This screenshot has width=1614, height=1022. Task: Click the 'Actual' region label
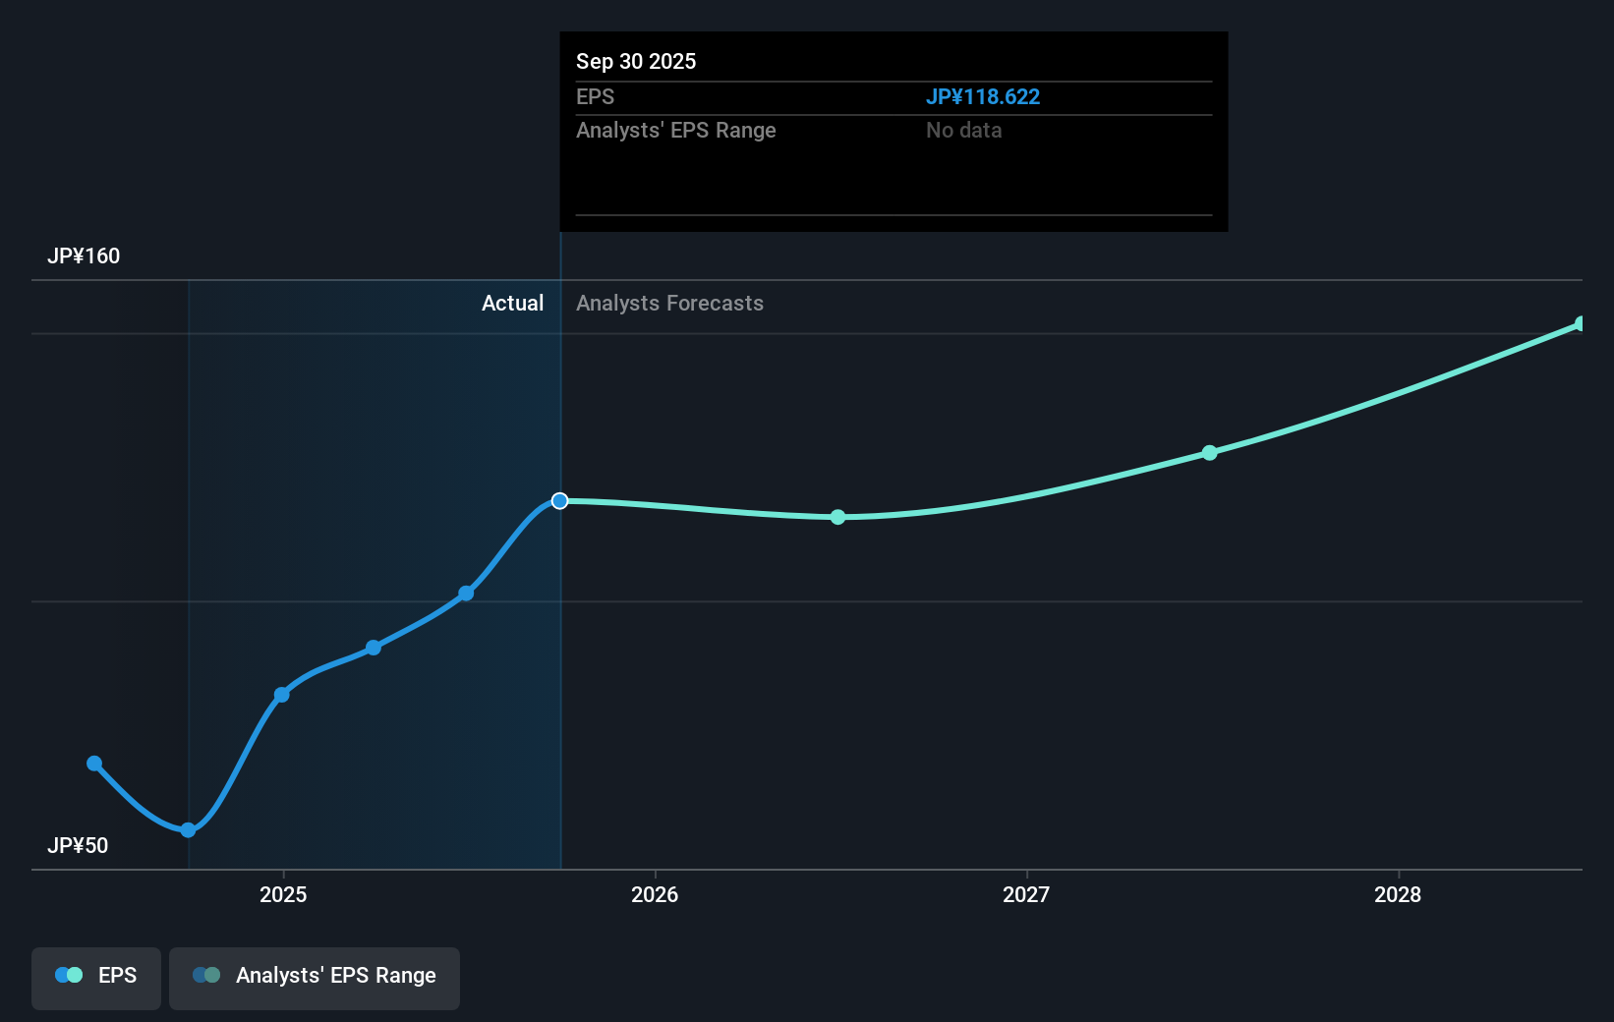pos(512,304)
